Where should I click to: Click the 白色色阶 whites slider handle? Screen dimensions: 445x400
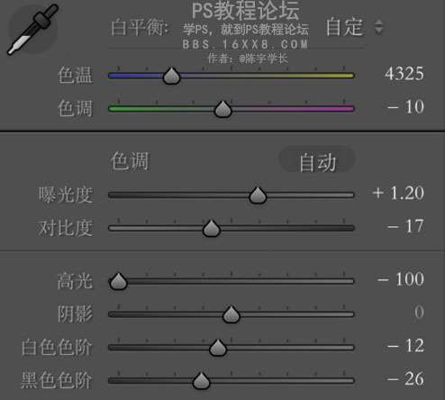tap(218, 348)
